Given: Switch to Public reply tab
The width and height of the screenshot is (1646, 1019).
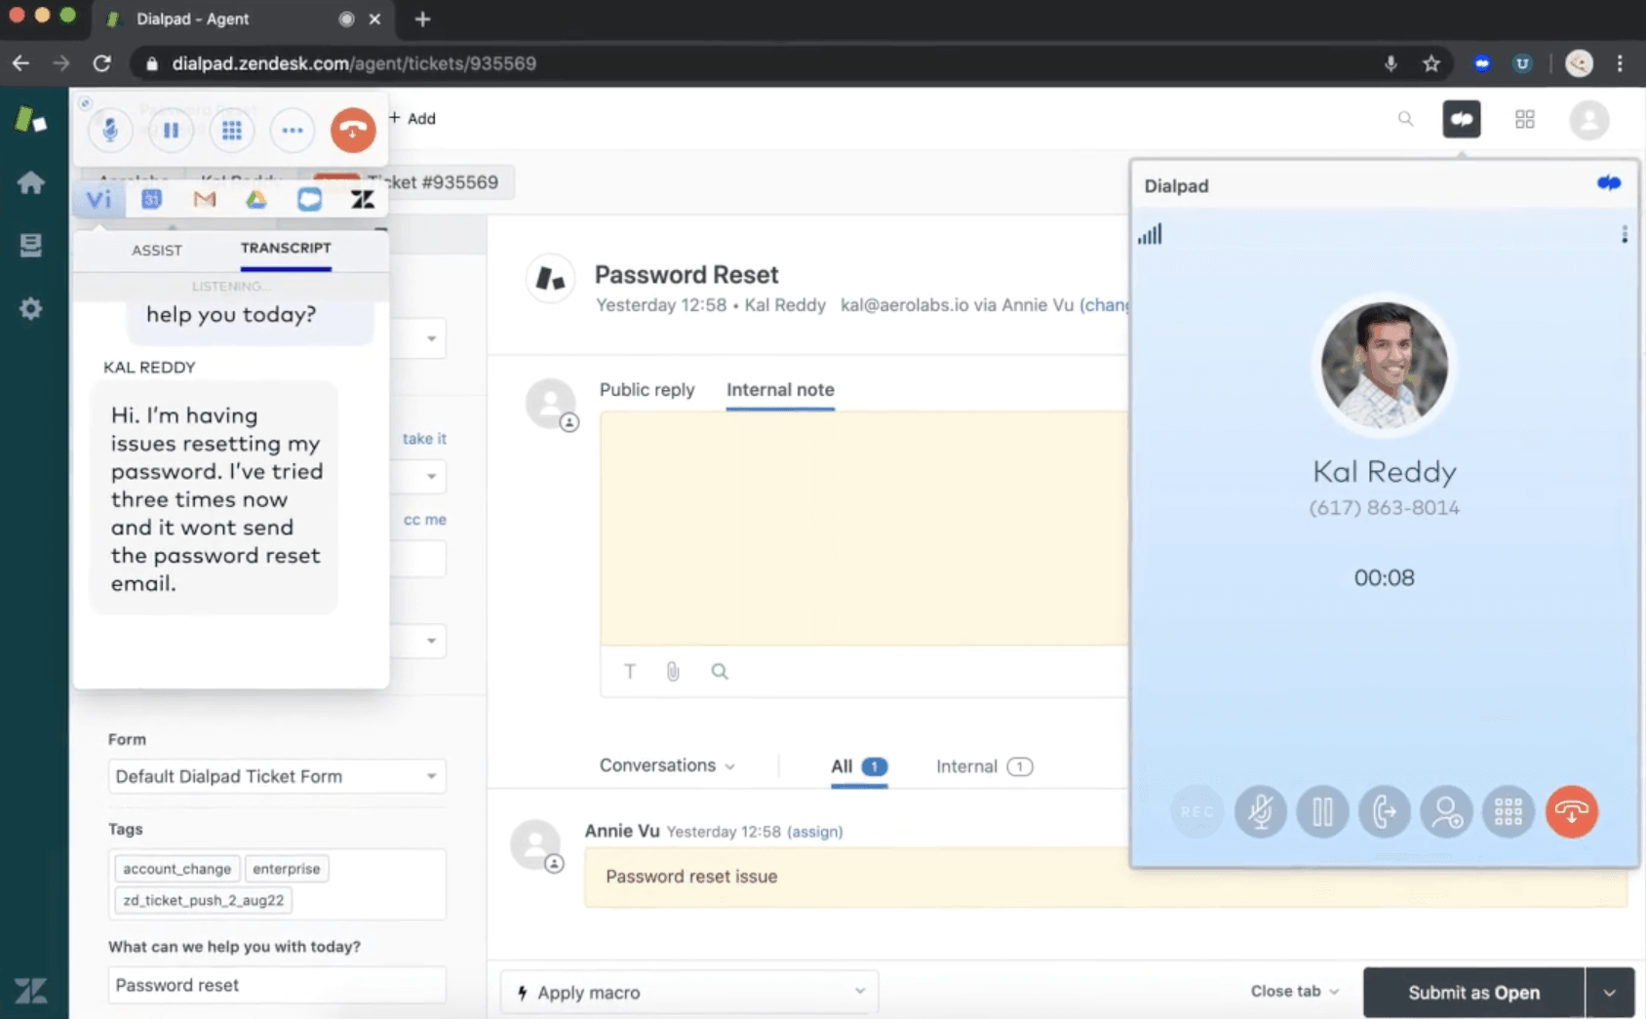Looking at the screenshot, I should 647,390.
